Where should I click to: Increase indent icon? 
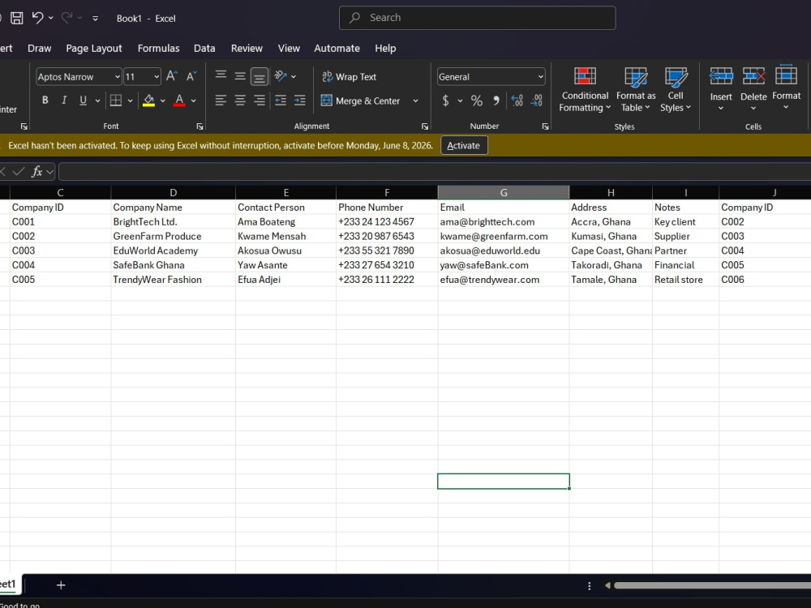[x=300, y=101]
